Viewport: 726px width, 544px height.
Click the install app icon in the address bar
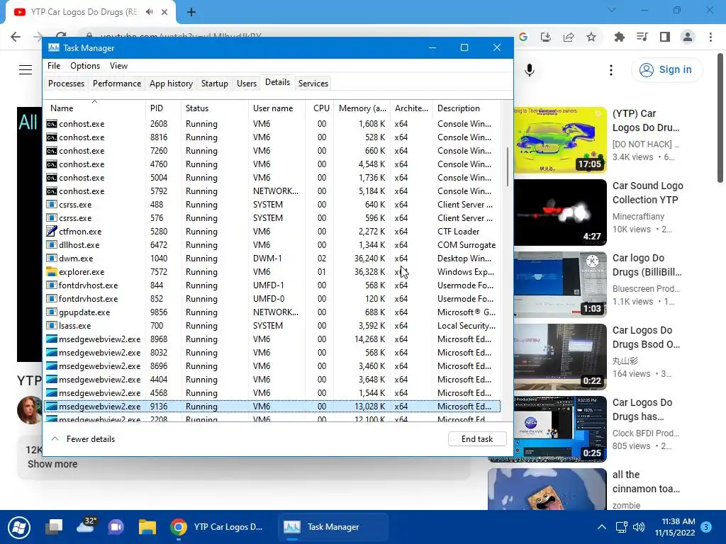coord(546,37)
